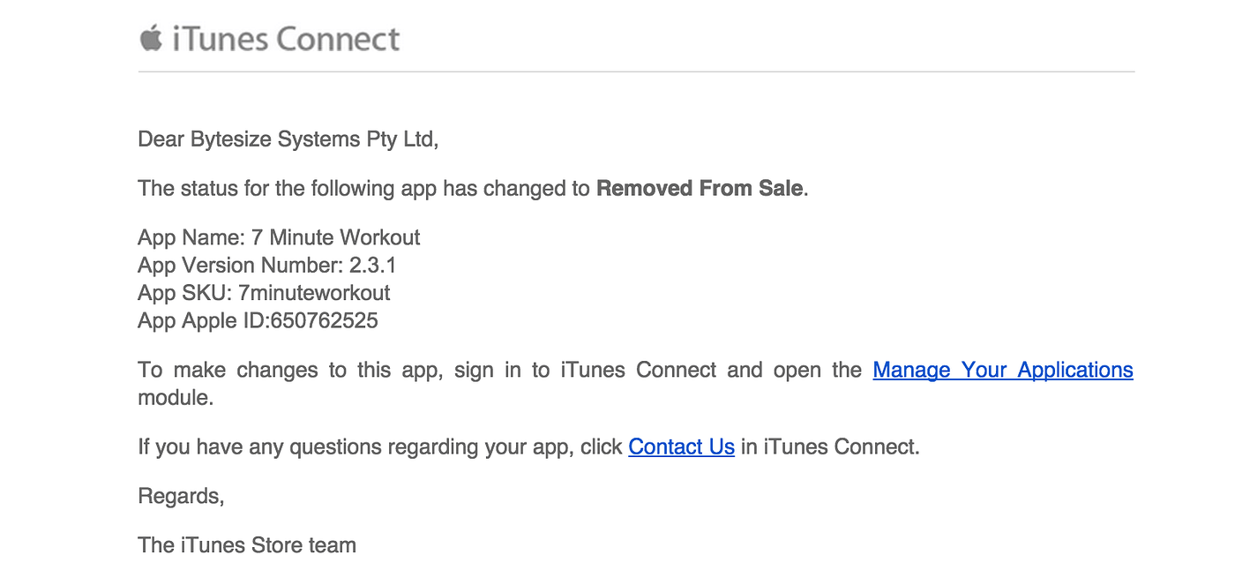Click the words in iTunes Connect after Contact Us

[830, 447]
